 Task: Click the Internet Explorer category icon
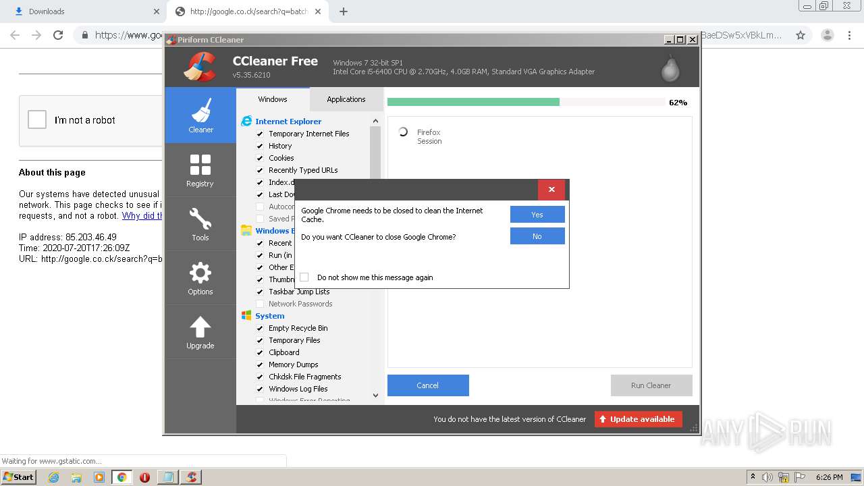246,122
